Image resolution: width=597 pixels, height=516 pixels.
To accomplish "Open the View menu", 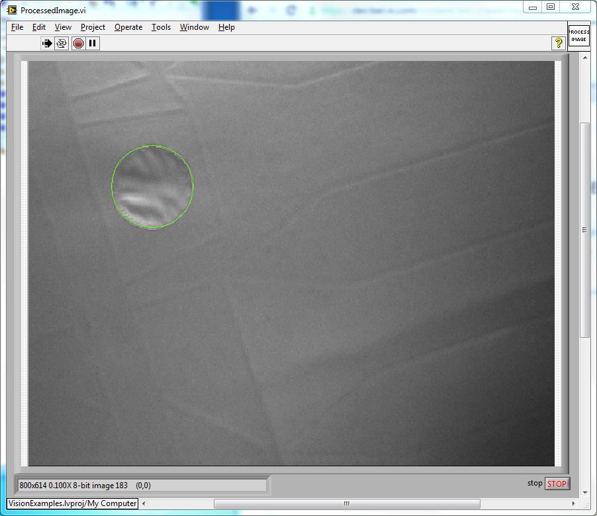I will click(63, 27).
